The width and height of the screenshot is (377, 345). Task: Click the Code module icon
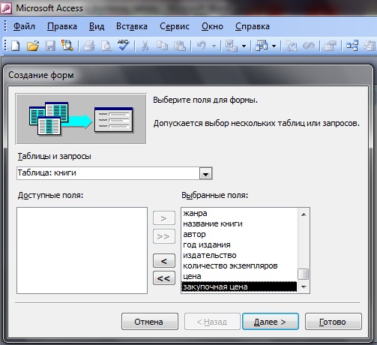coord(292,46)
